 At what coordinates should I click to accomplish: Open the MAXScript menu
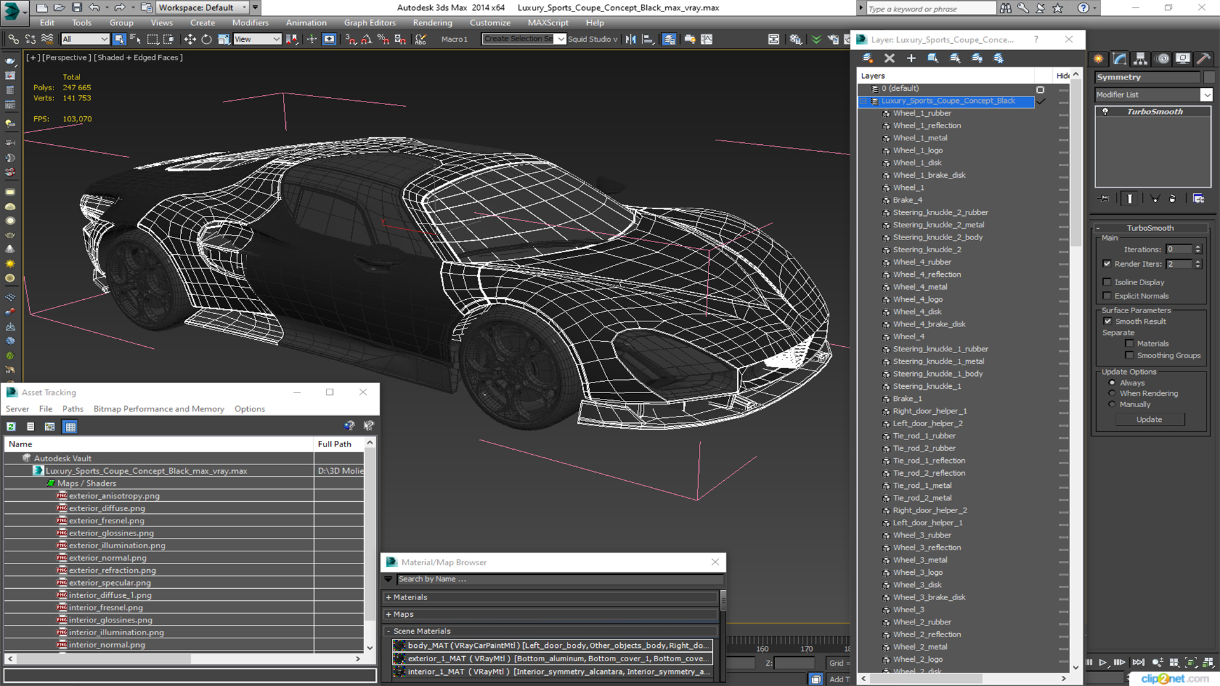pyautogui.click(x=548, y=23)
